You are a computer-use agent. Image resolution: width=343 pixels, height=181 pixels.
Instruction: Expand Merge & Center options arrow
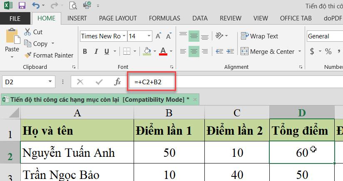pos(300,51)
